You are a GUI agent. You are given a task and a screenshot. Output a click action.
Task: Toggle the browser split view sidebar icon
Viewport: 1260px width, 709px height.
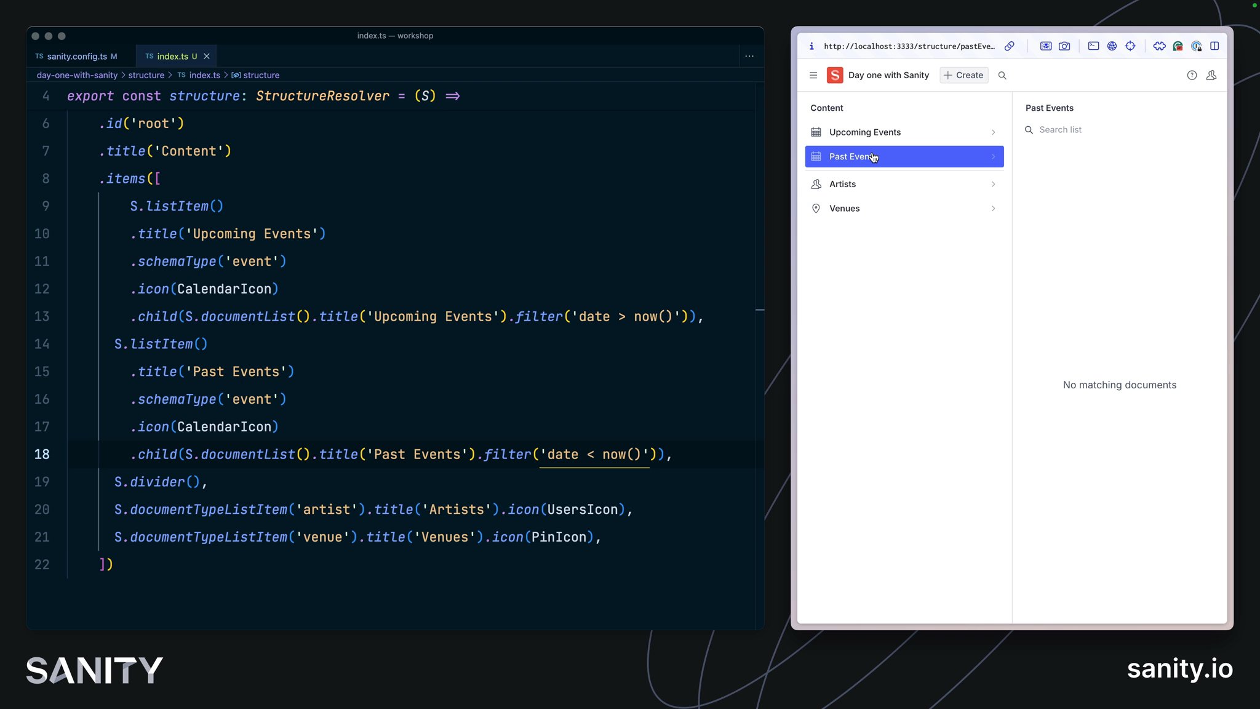(x=1214, y=46)
